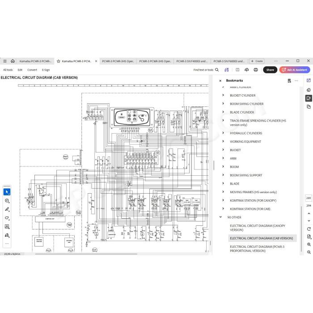
Task: Click the cloud upload icon
Action: [x=247, y=70]
